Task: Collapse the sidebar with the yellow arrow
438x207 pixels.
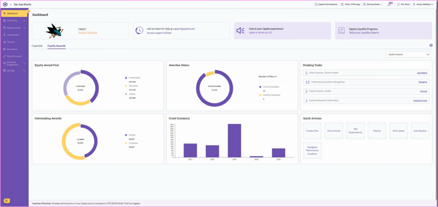Action: (x=29, y=11)
